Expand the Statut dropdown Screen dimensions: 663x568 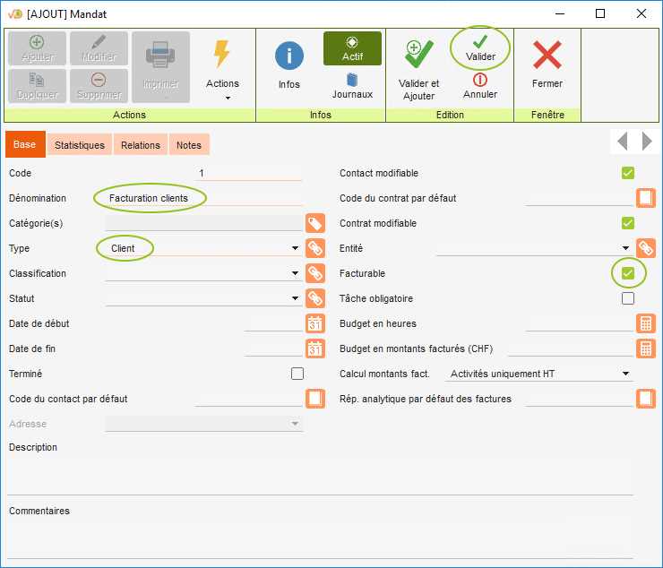[x=295, y=299]
